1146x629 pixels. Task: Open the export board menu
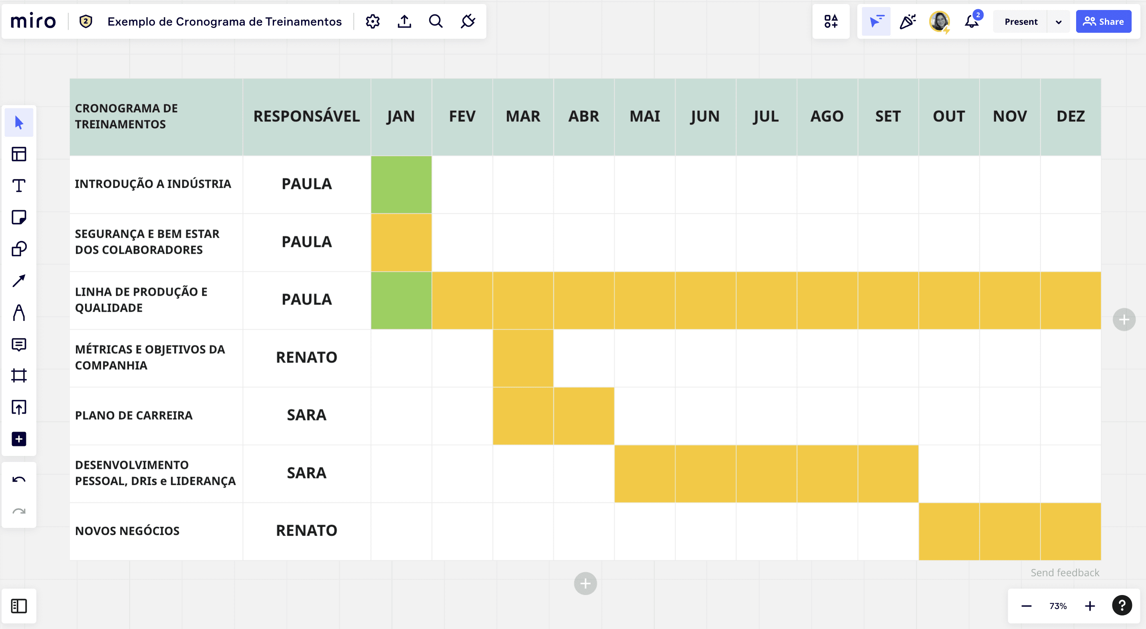(404, 21)
